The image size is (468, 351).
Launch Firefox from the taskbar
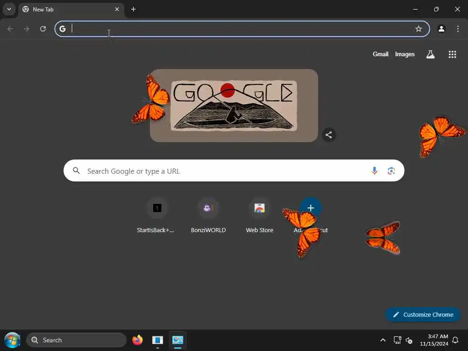pos(137,340)
